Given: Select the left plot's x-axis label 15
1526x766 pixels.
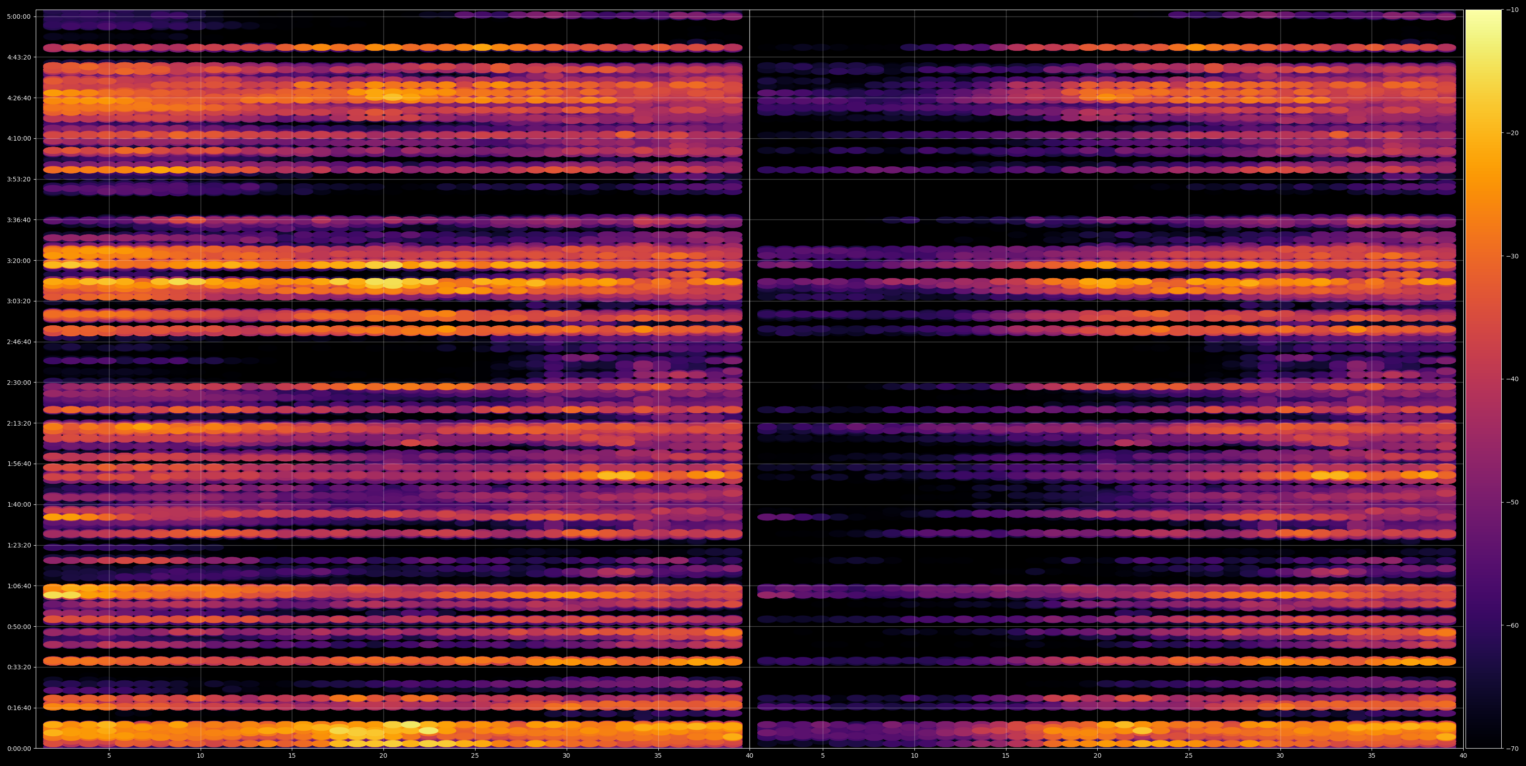Looking at the screenshot, I should click(292, 756).
